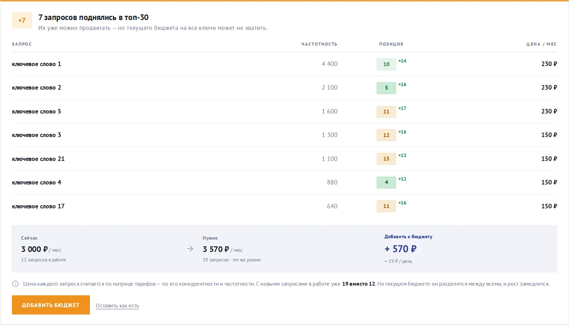Click the +12 position change indicator
Image resolution: width=569 pixels, height=325 pixels.
pyautogui.click(x=402, y=179)
